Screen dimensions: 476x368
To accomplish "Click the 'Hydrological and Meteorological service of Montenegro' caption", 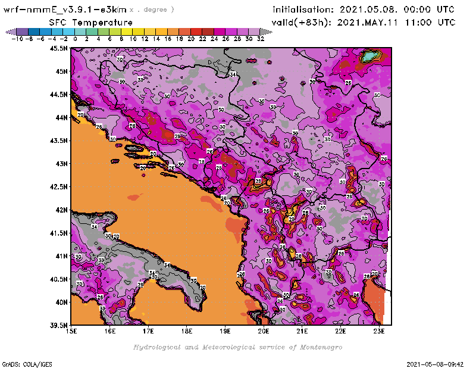I will 237,347.
